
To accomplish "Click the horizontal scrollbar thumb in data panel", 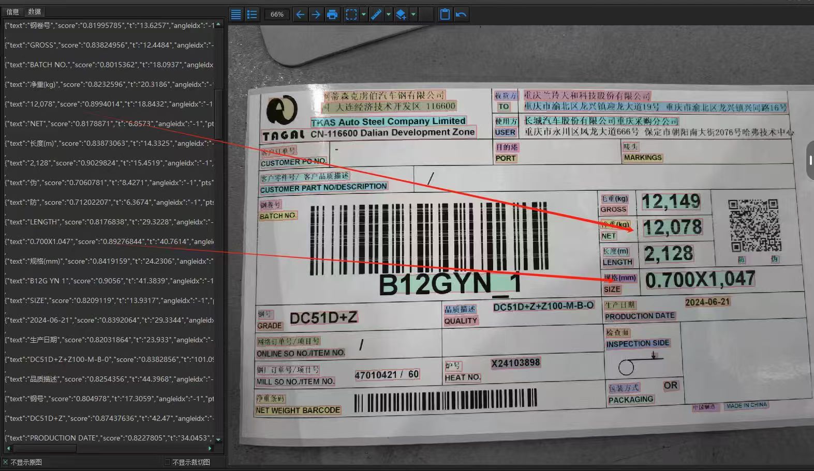I will (x=45, y=449).
